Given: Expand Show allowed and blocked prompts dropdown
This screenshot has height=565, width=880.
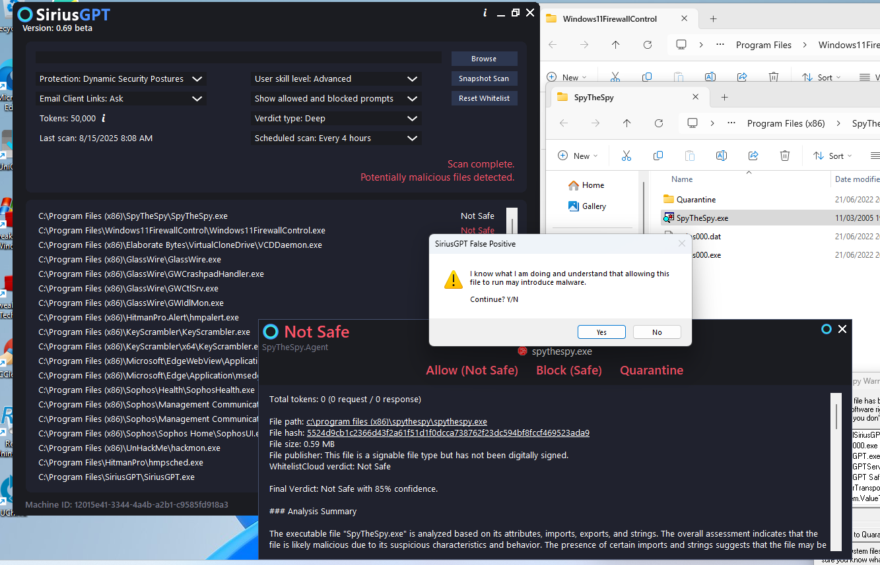Looking at the screenshot, I should pos(336,99).
